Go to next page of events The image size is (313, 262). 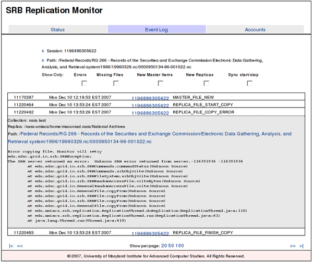point(293,245)
